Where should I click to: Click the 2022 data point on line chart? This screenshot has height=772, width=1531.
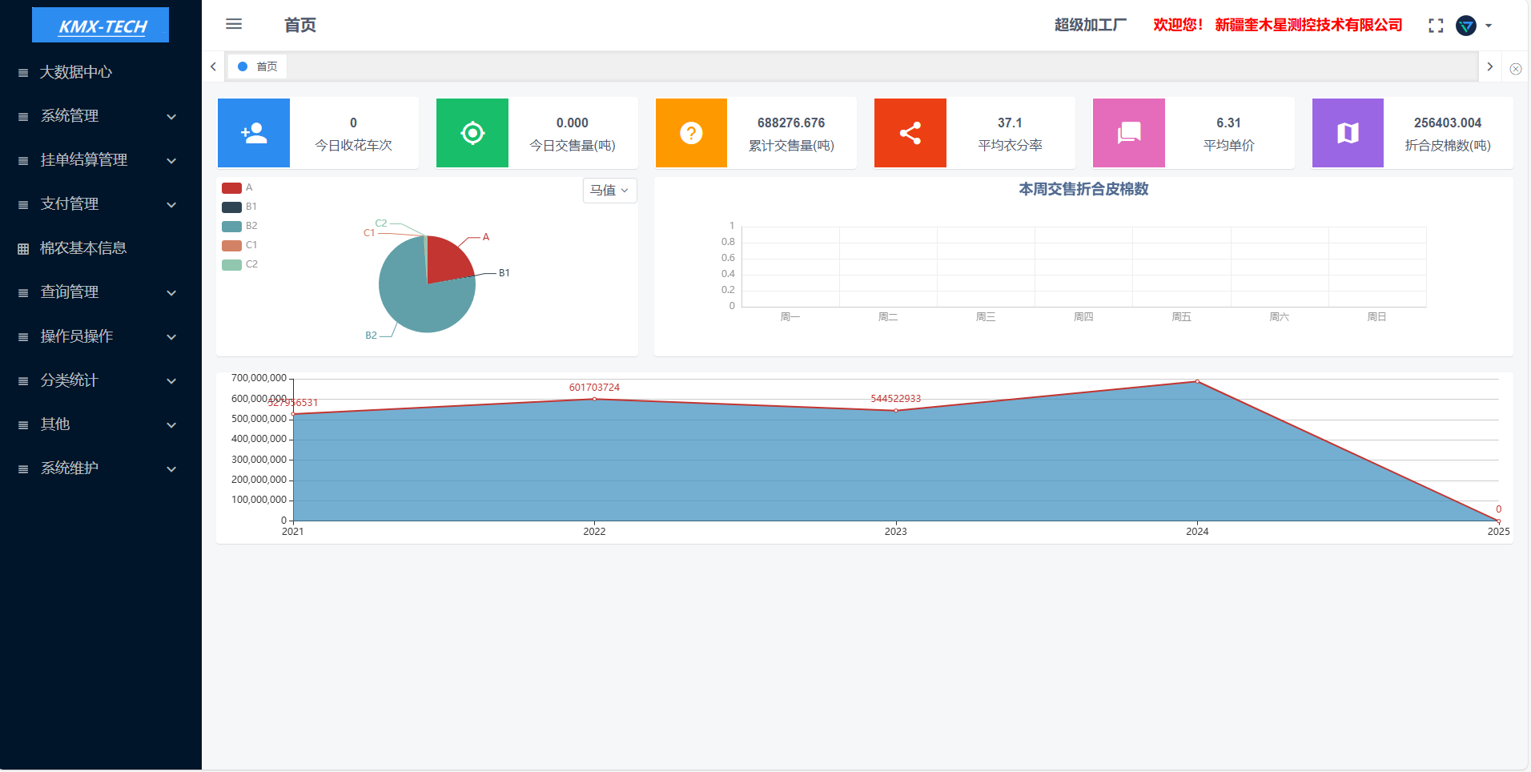594,399
